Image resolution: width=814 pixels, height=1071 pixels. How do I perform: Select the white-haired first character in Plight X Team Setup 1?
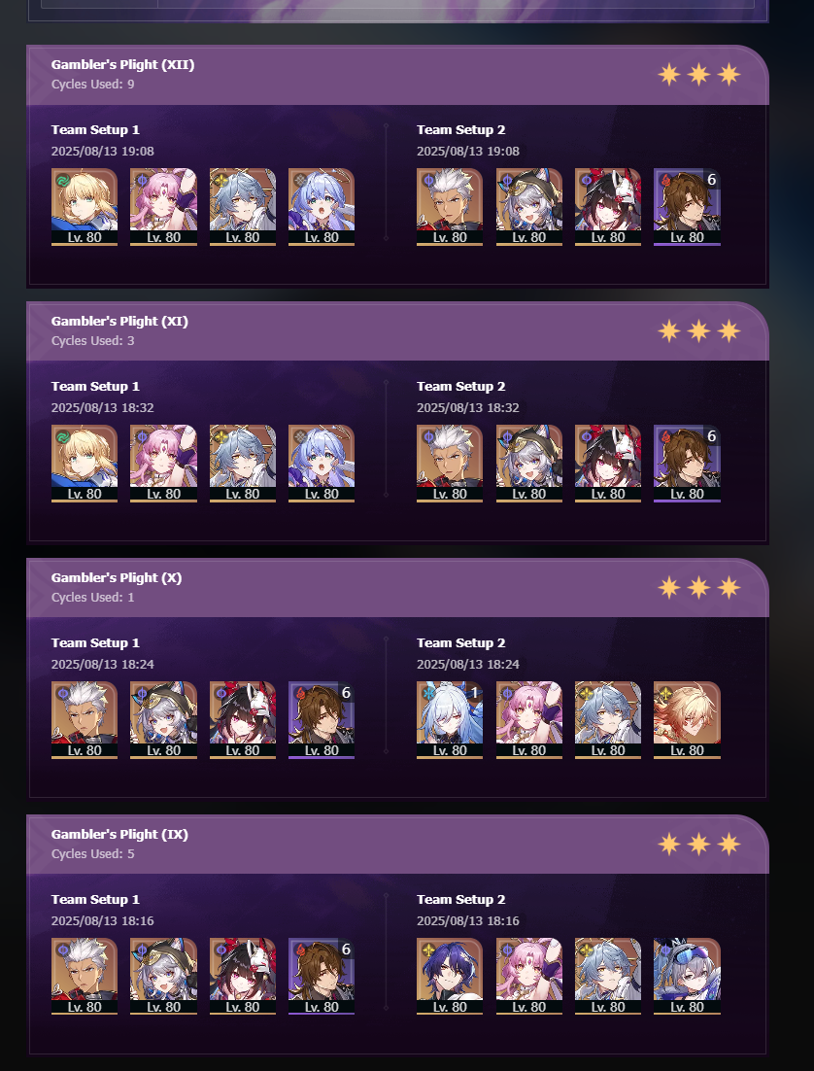coord(84,720)
